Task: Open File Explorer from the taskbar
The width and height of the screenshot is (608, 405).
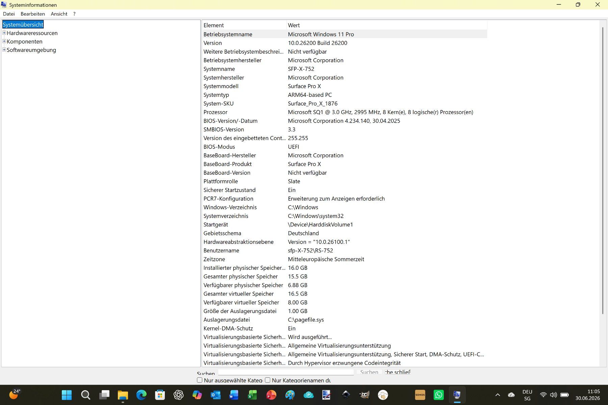Action: click(123, 395)
